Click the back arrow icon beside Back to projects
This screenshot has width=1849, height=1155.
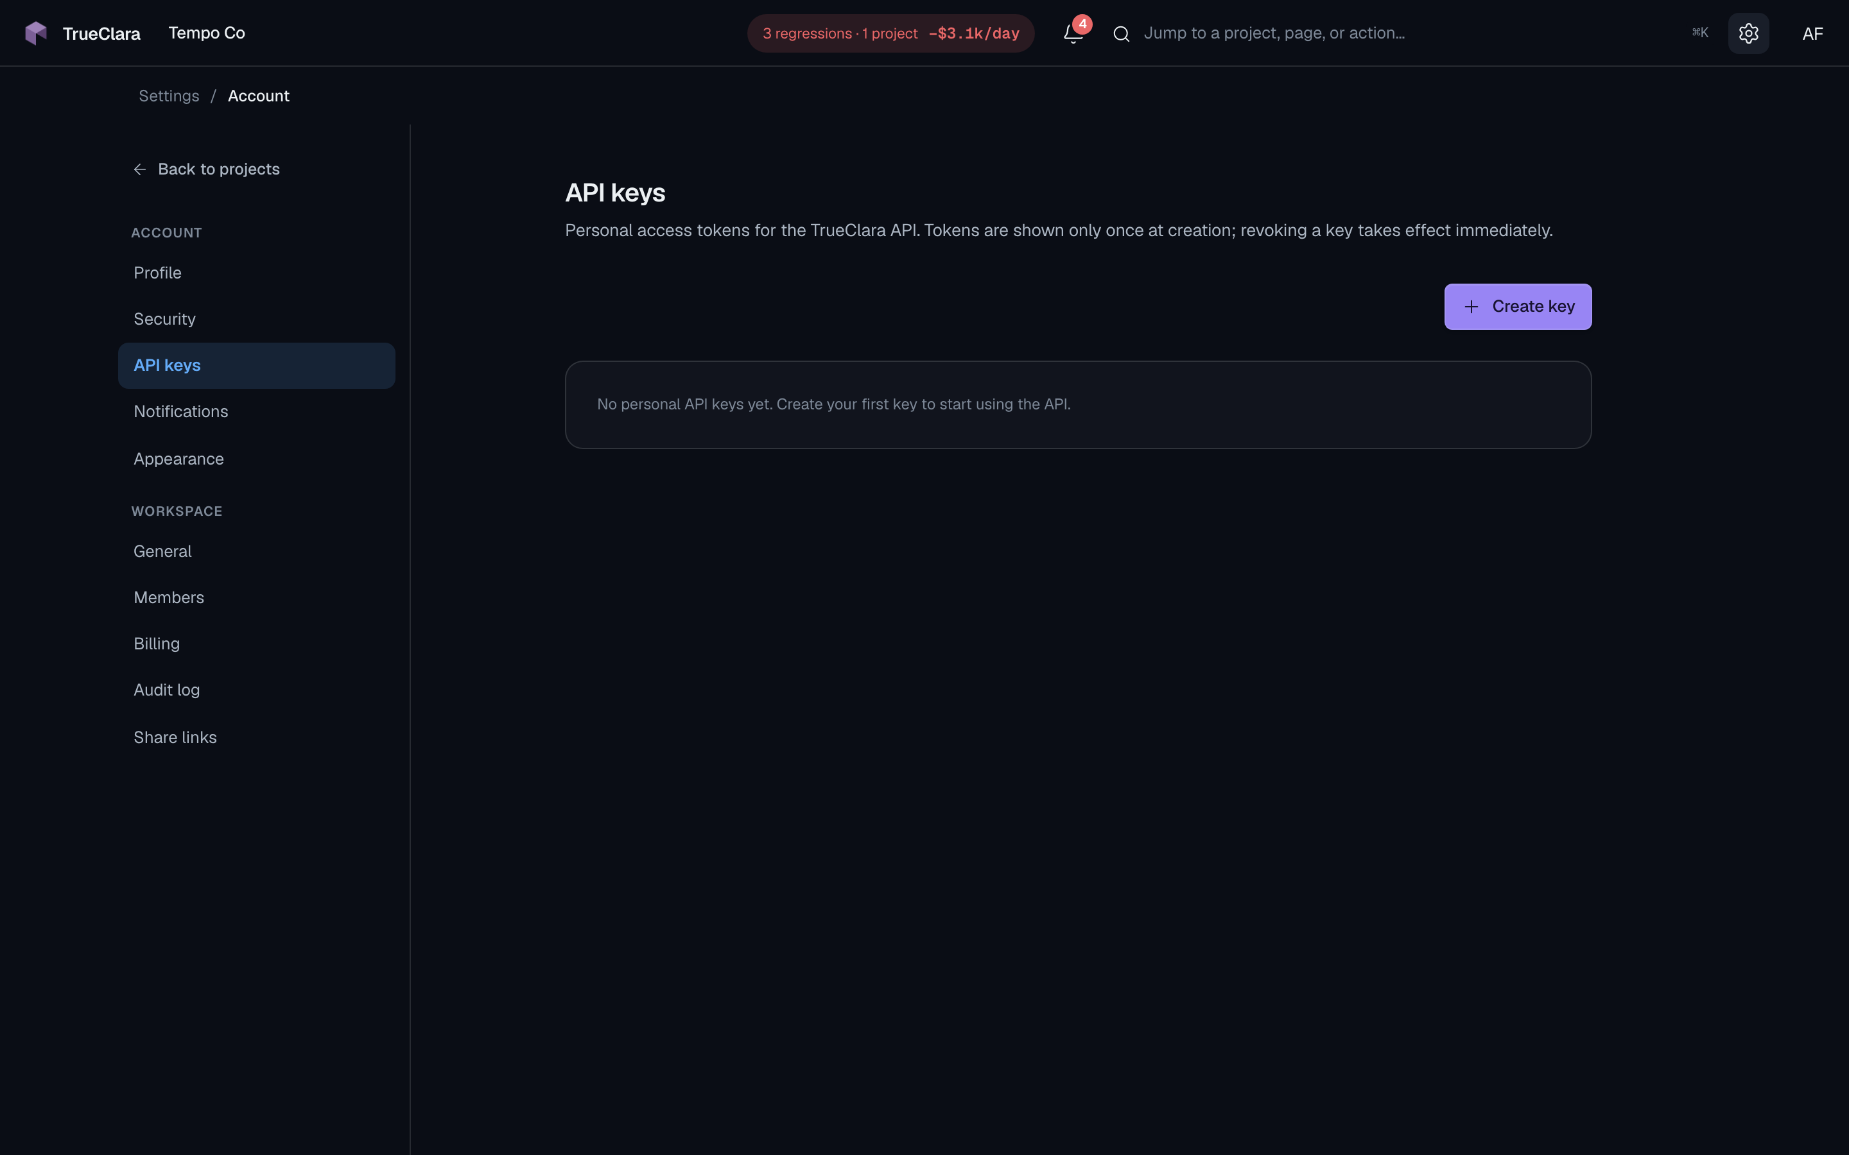tap(140, 169)
